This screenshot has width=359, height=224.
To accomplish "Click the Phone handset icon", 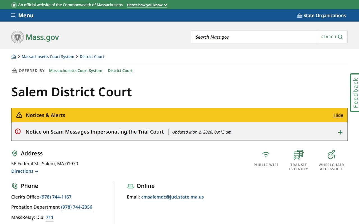I will click(15, 186).
